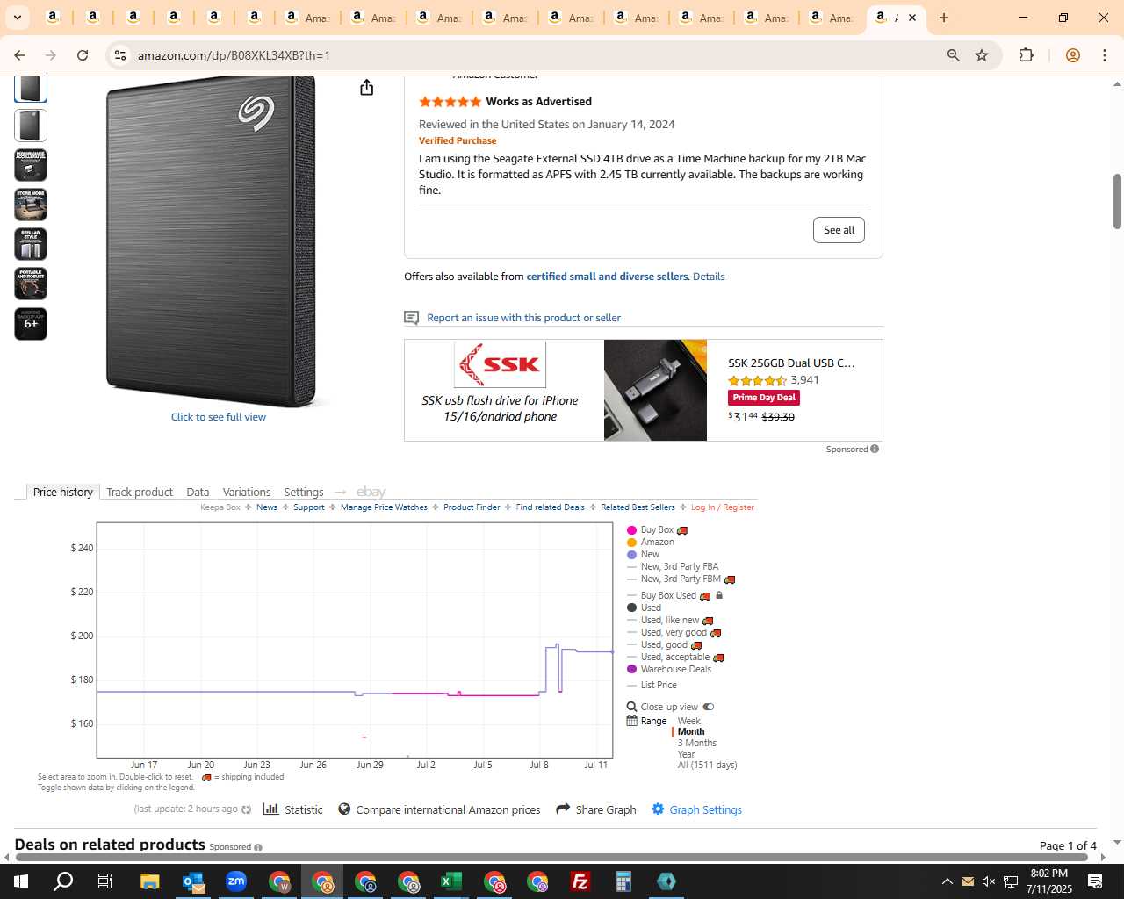
Task: Click the site information icon in address bar
Action: (120, 55)
